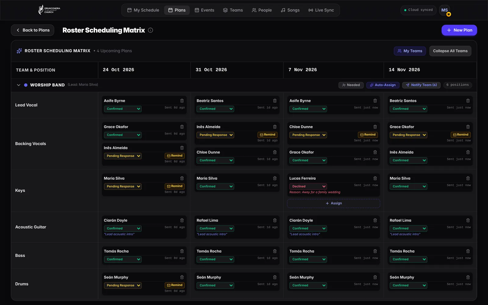This screenshot has width=488, height=305.
Task: Open the info icon beside Roster Scheduling Matrix
Action: point(150,30)
